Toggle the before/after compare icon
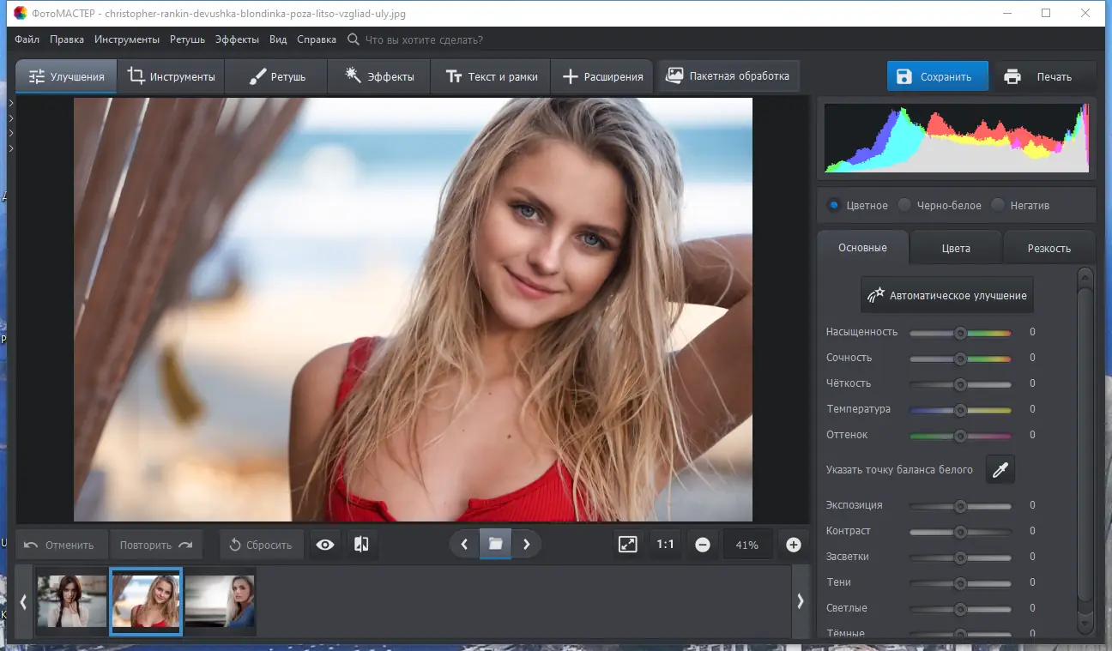The image size is (1112, 651). (361, 545)
